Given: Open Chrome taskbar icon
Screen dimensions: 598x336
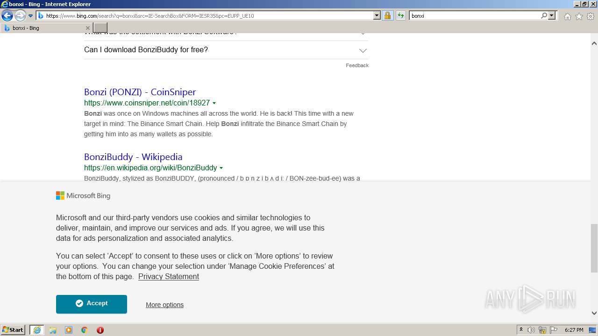Looking at the screenshot, I should tap(85, 330).
